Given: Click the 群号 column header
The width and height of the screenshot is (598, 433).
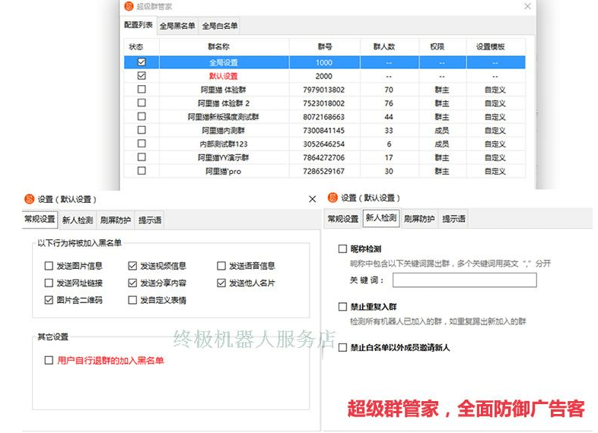Looking at the screenshot, I should [x=325, y=47].
